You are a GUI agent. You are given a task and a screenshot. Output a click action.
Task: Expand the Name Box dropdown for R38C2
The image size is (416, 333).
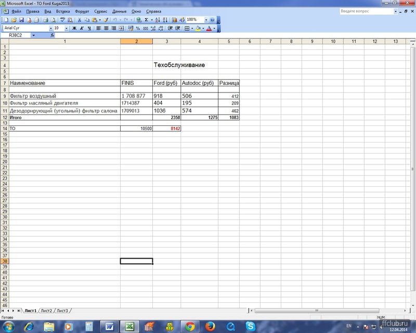pos(33,35)
